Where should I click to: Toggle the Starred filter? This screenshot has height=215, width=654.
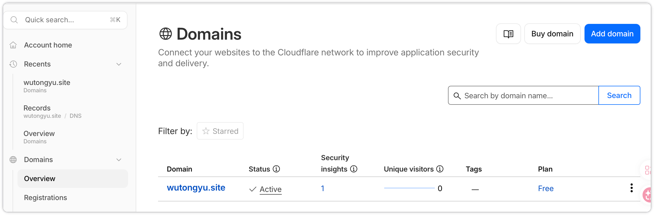[x=220, y=131]
